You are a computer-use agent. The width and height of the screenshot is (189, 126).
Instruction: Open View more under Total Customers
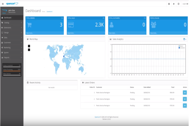(x=112, y=33)
